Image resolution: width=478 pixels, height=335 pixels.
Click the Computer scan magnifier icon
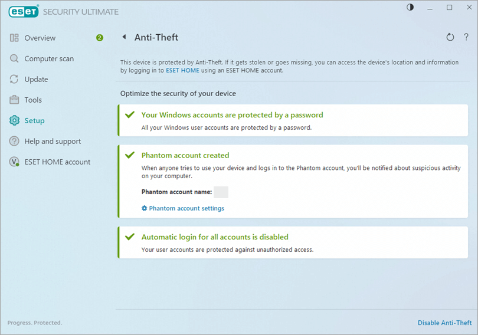coord(14,58)
